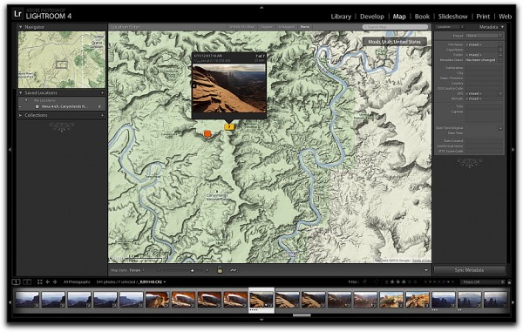The width and height of the screenshot is (523, 332).
Task: Hide the right panel arrow
Action: tap(513, 150)
